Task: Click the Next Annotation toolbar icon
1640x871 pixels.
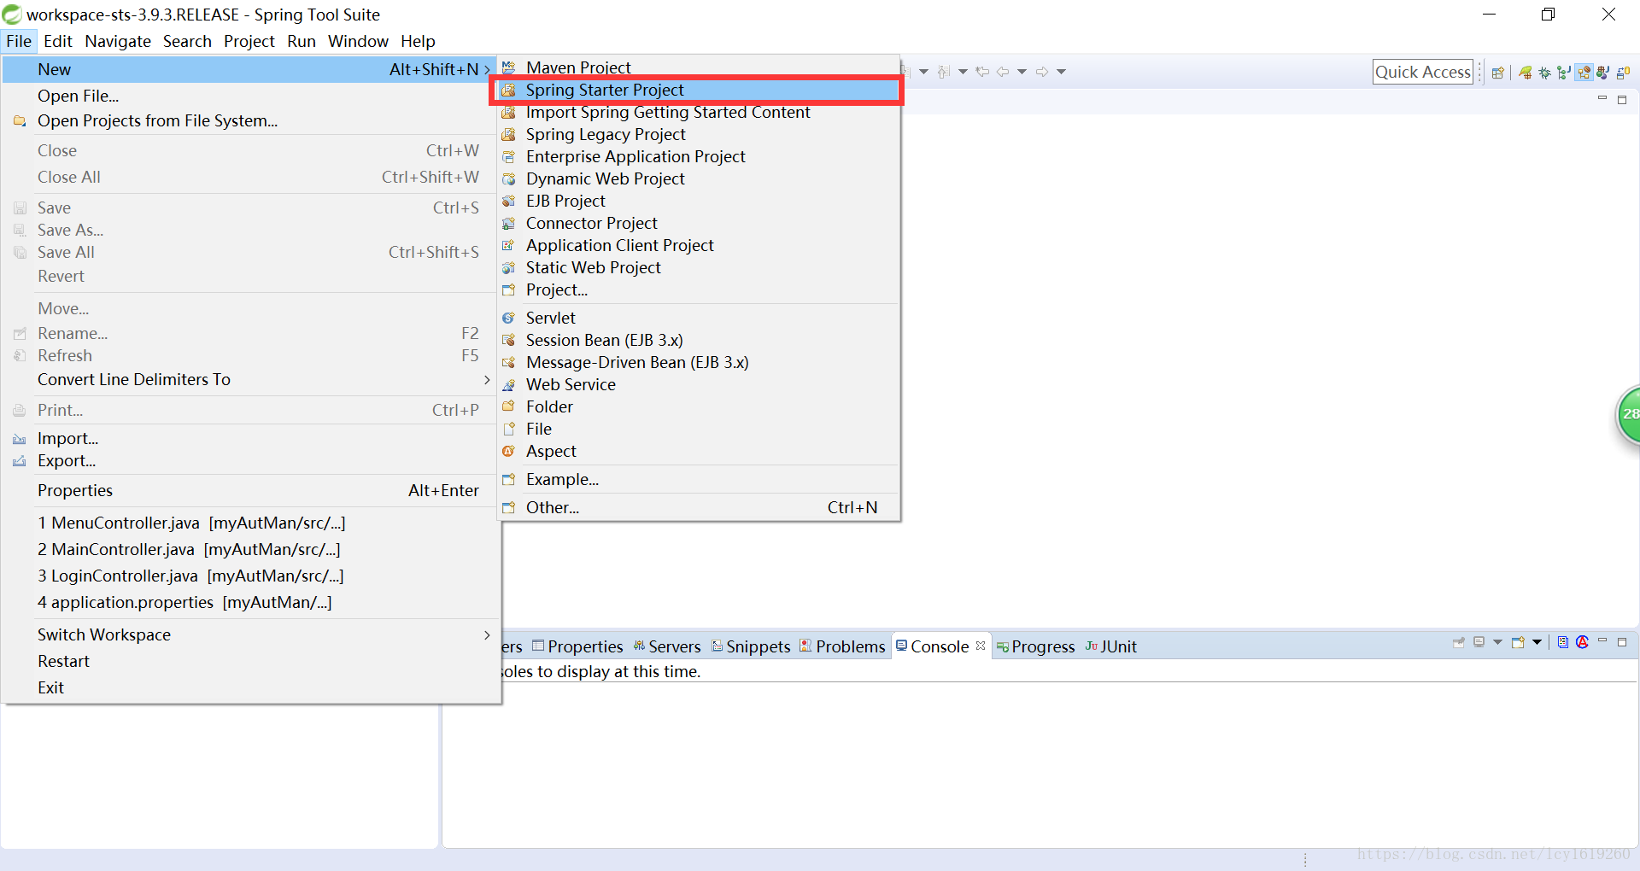Action: coord(943,72)
